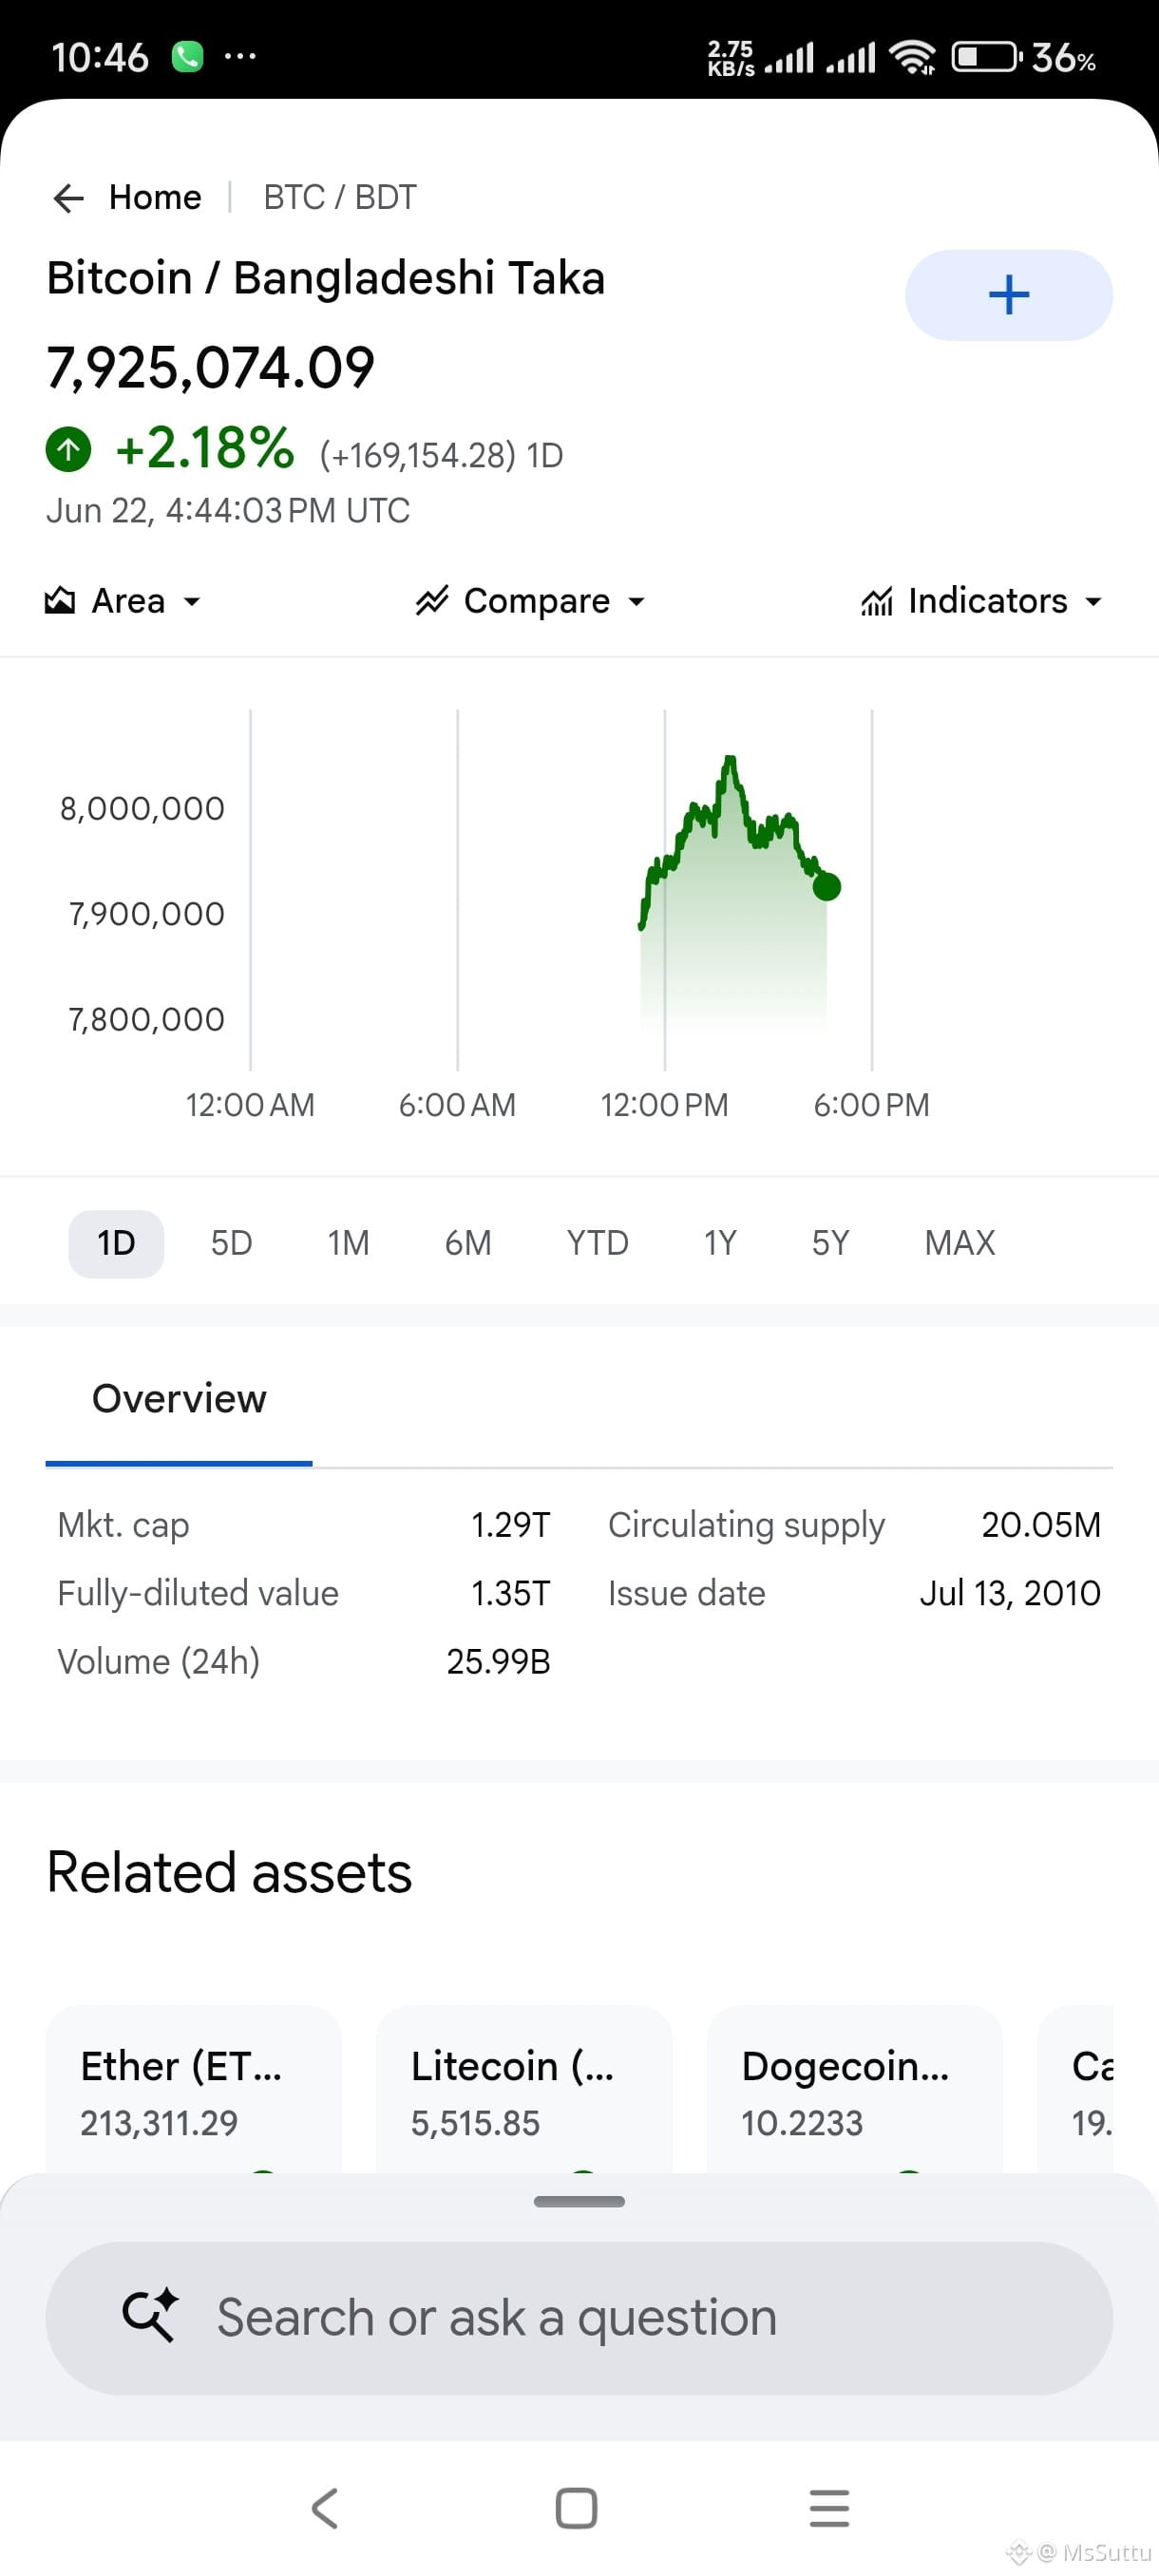Select the 1D time range
This screenshot has width=1159, height=2576.
pyautogui.click(x=116, y=1243)
